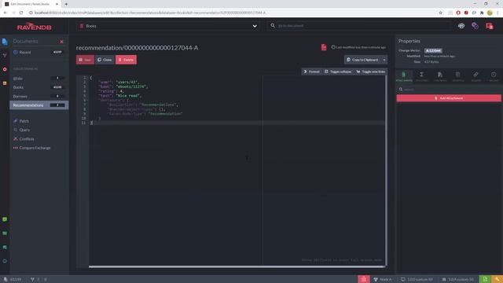Go back in the browser
This screenshot has width=503, height=283.
(6, 13)
